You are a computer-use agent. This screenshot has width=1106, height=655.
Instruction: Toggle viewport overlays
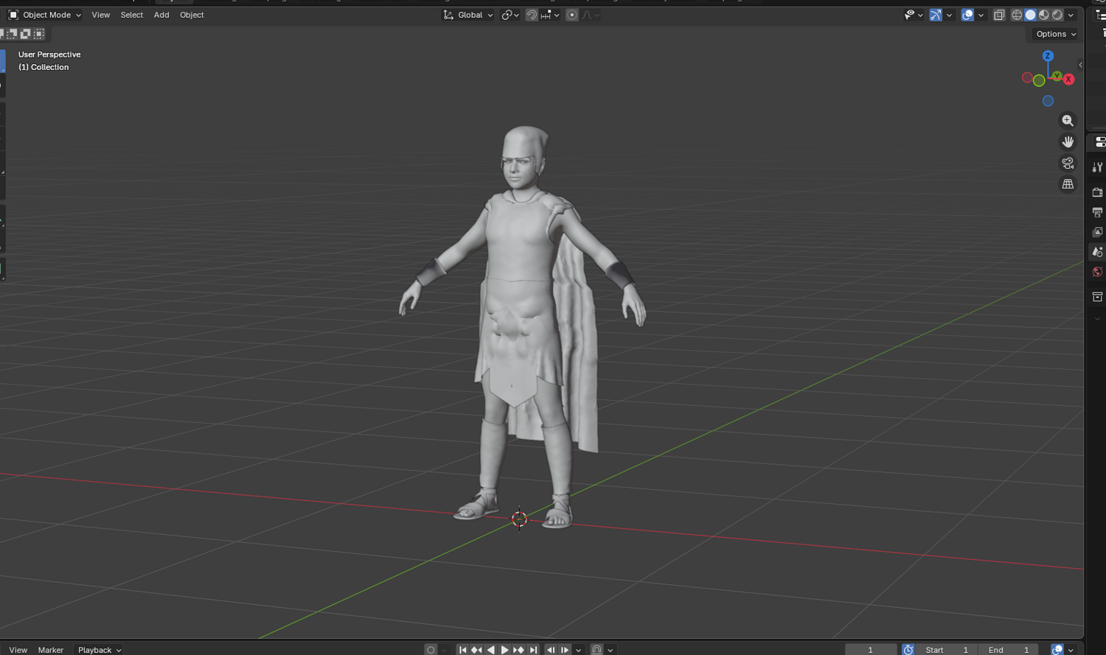(x=967, y=15)
